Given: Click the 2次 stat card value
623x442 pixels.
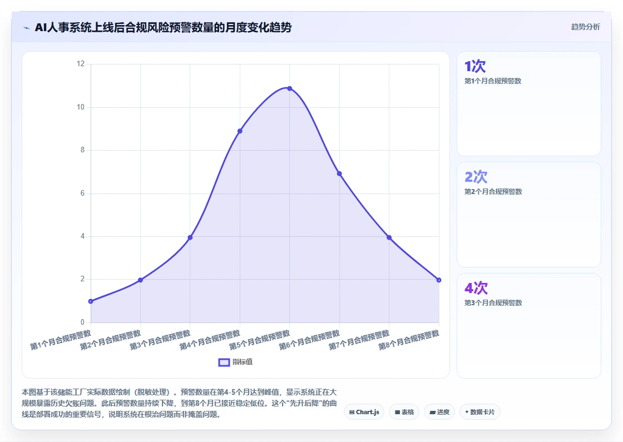Looking at the screenshot, I should [x=476, y=177].
